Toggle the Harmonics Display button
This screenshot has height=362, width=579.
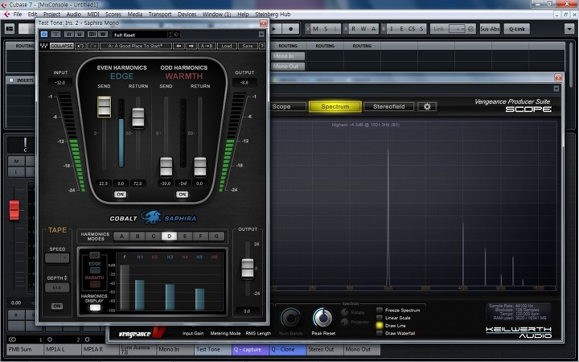(x=95, y=307)
